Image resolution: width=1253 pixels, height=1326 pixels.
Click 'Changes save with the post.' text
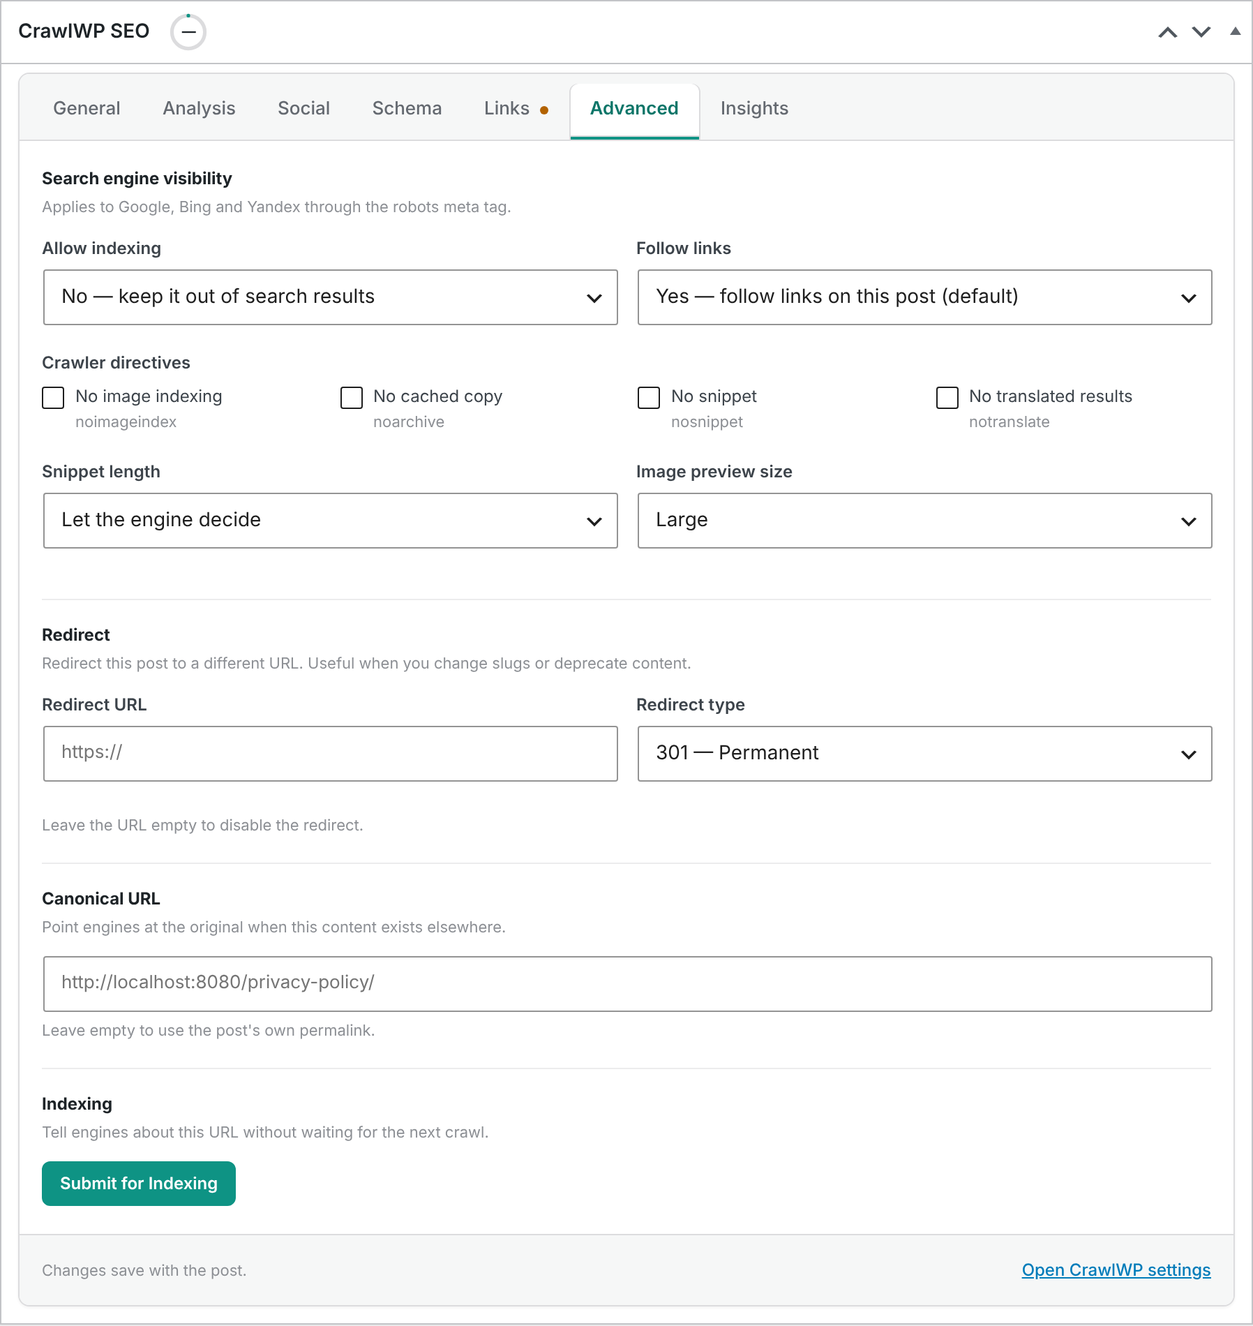tap(144, 1270)
